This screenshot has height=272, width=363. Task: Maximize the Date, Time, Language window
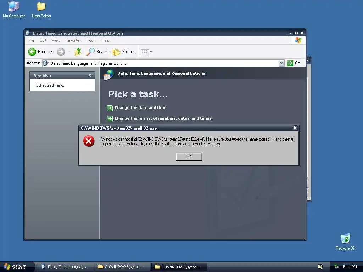click(296, 33)
